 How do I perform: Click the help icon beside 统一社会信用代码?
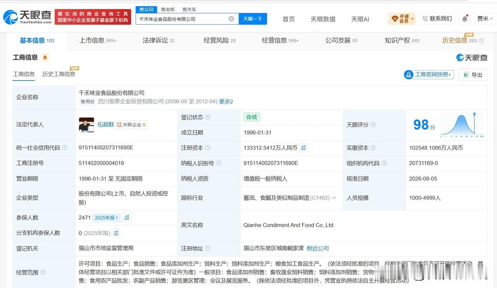click(65, 148)
